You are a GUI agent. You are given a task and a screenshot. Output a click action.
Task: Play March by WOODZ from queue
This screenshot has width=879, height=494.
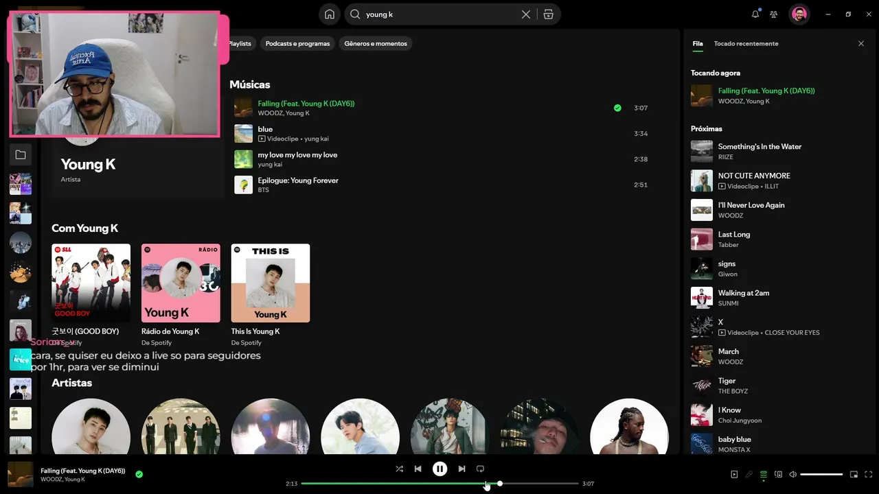[778, 357]
